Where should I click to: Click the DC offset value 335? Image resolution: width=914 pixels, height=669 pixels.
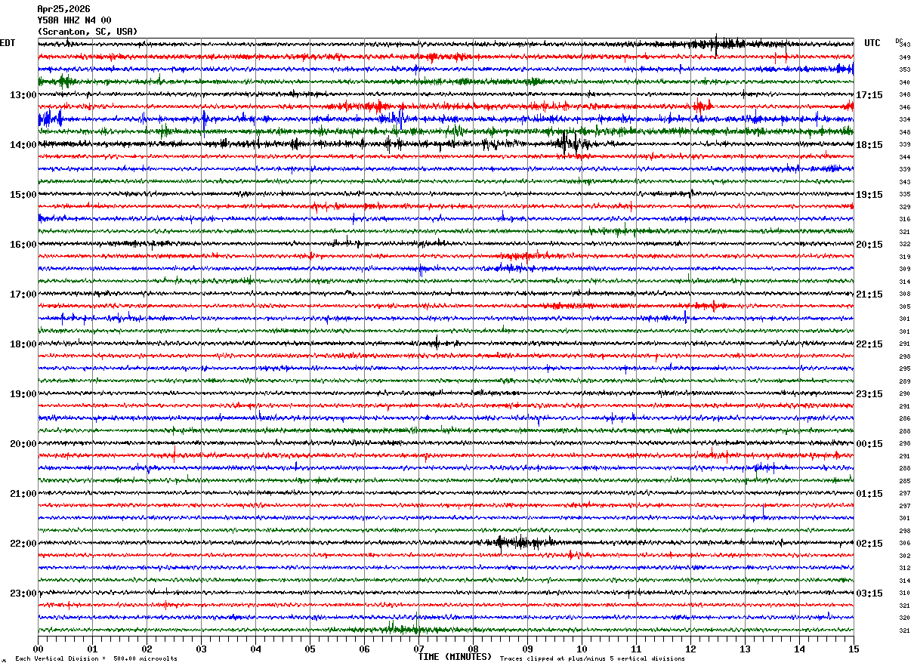904,194
